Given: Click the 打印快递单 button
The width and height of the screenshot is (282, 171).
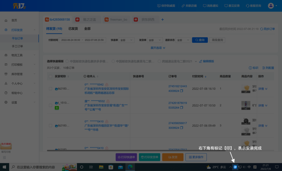Looking at the screenshot, I should tap(126, 157).
